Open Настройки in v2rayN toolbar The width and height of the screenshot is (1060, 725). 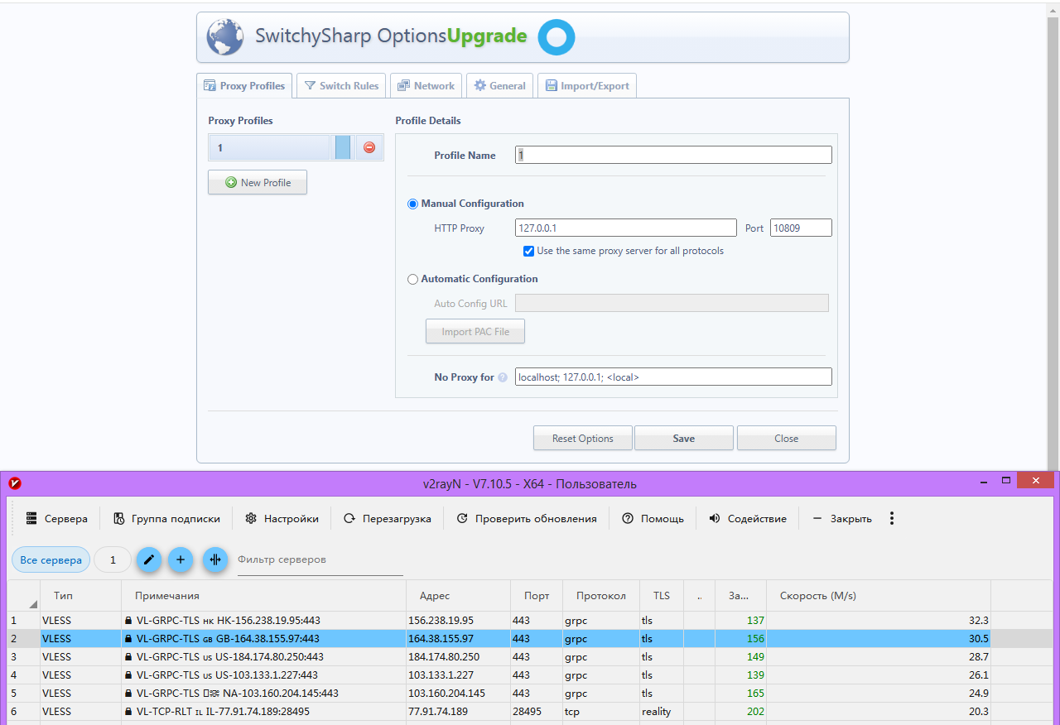[x=282, y=518]
